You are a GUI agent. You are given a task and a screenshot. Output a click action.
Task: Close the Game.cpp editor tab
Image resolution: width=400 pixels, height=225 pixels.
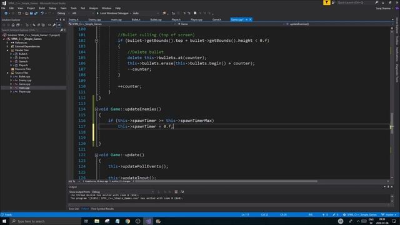pyautogui.click(x=251, y=19)
